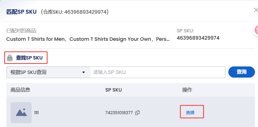Click the copy icon next to 742351018377
The height and width of the screenshot is (127, 258).
point(137,113)
